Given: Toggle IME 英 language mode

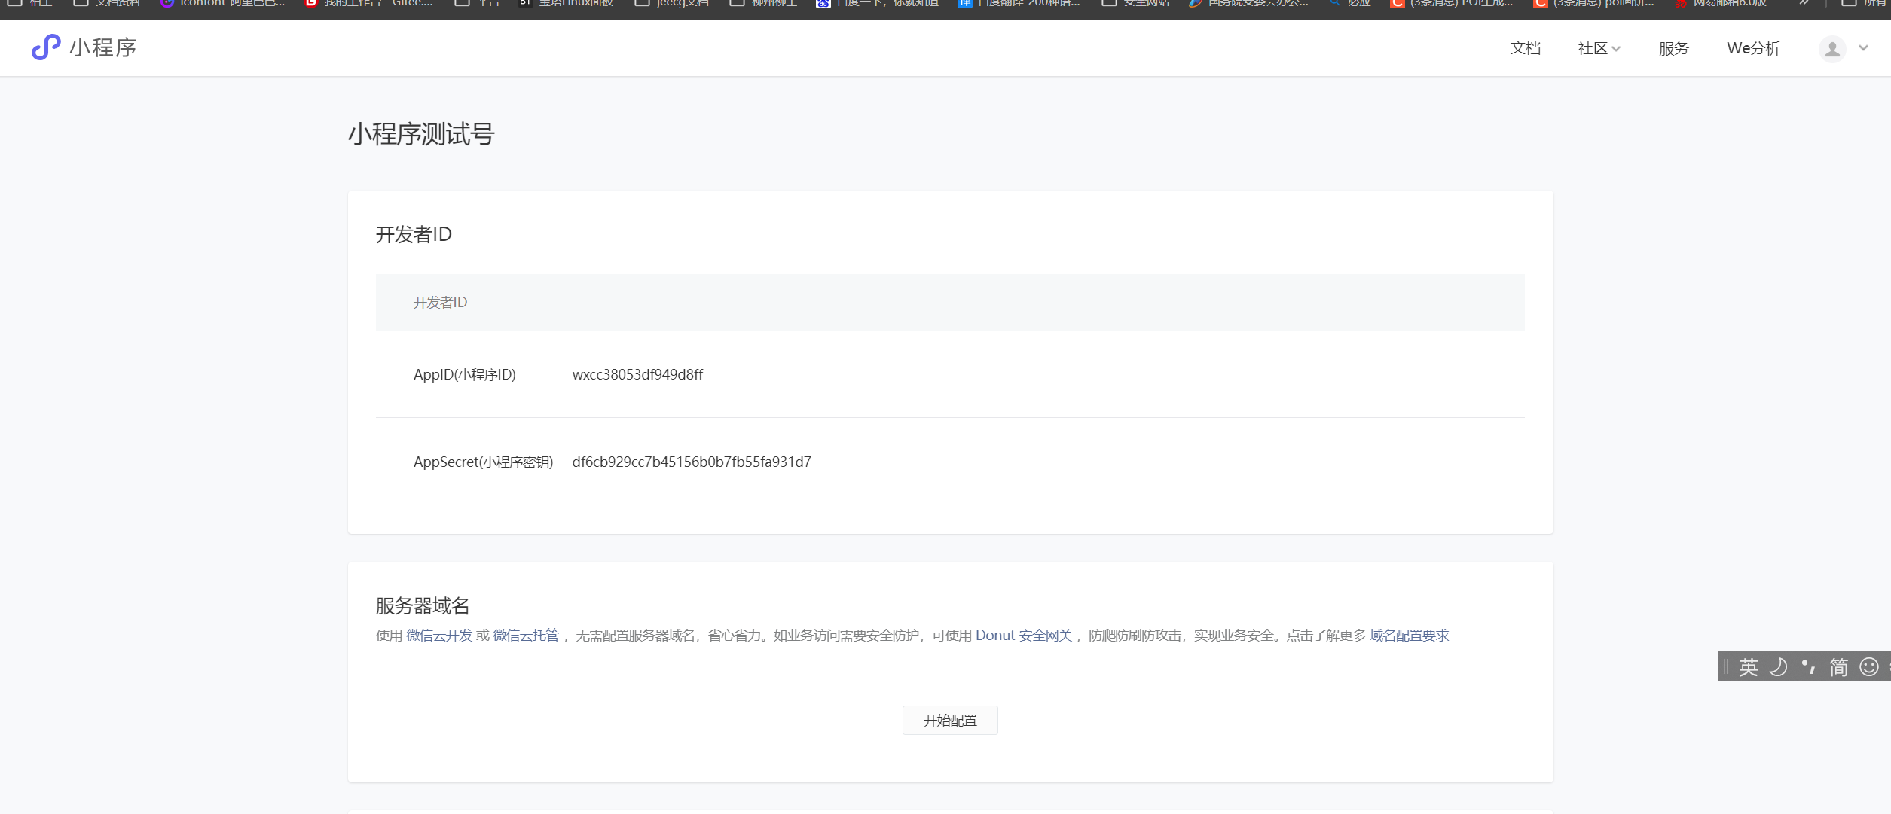Looking at the screenshot, I should coord(1748,667).
